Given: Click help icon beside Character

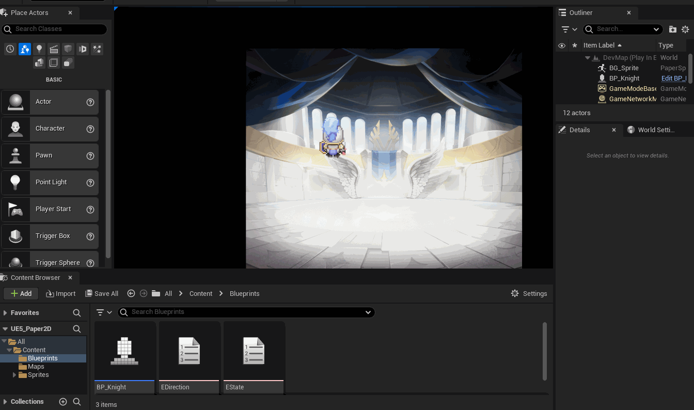Looking at the screenshot, I should tap(90, 129).
